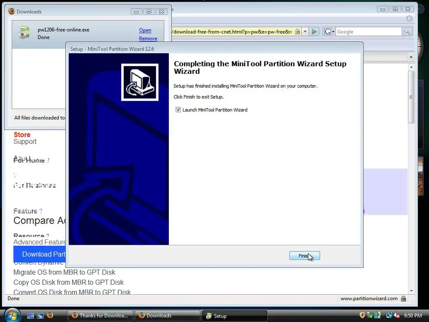Open pw1206-free-online.exe via the Open link
This screenshot has height=322, width=429.
tap(145, 30)
